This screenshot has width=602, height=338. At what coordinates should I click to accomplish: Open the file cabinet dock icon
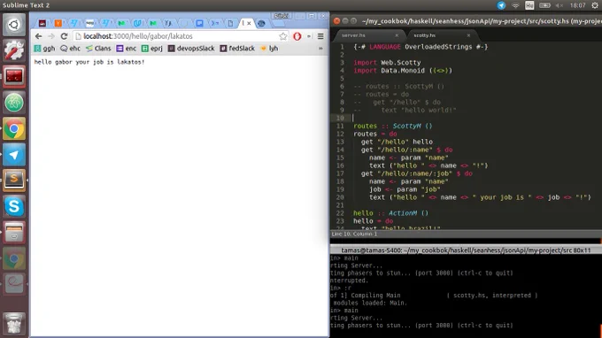14,233
